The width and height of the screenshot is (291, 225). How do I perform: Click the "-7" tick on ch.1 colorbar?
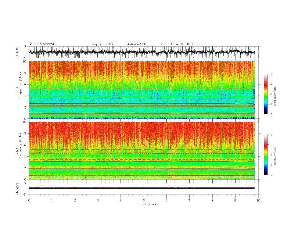271,114
